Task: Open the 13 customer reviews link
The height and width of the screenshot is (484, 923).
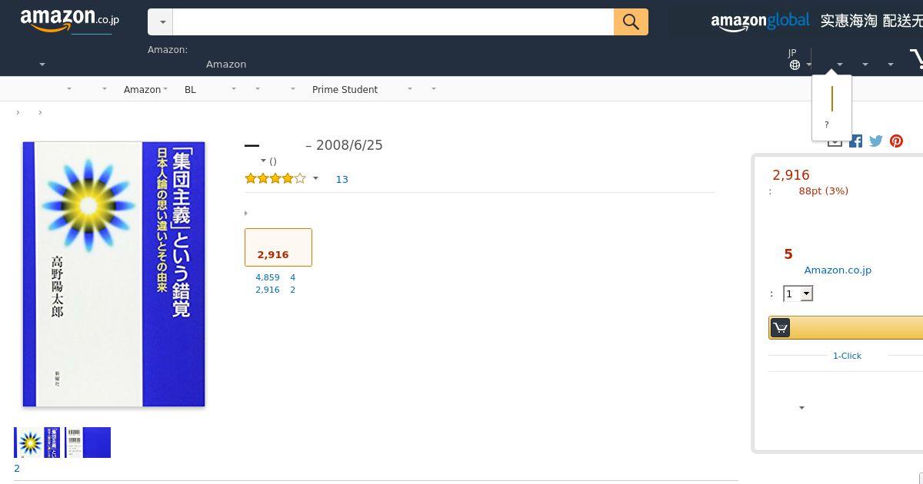Action: 342,179
